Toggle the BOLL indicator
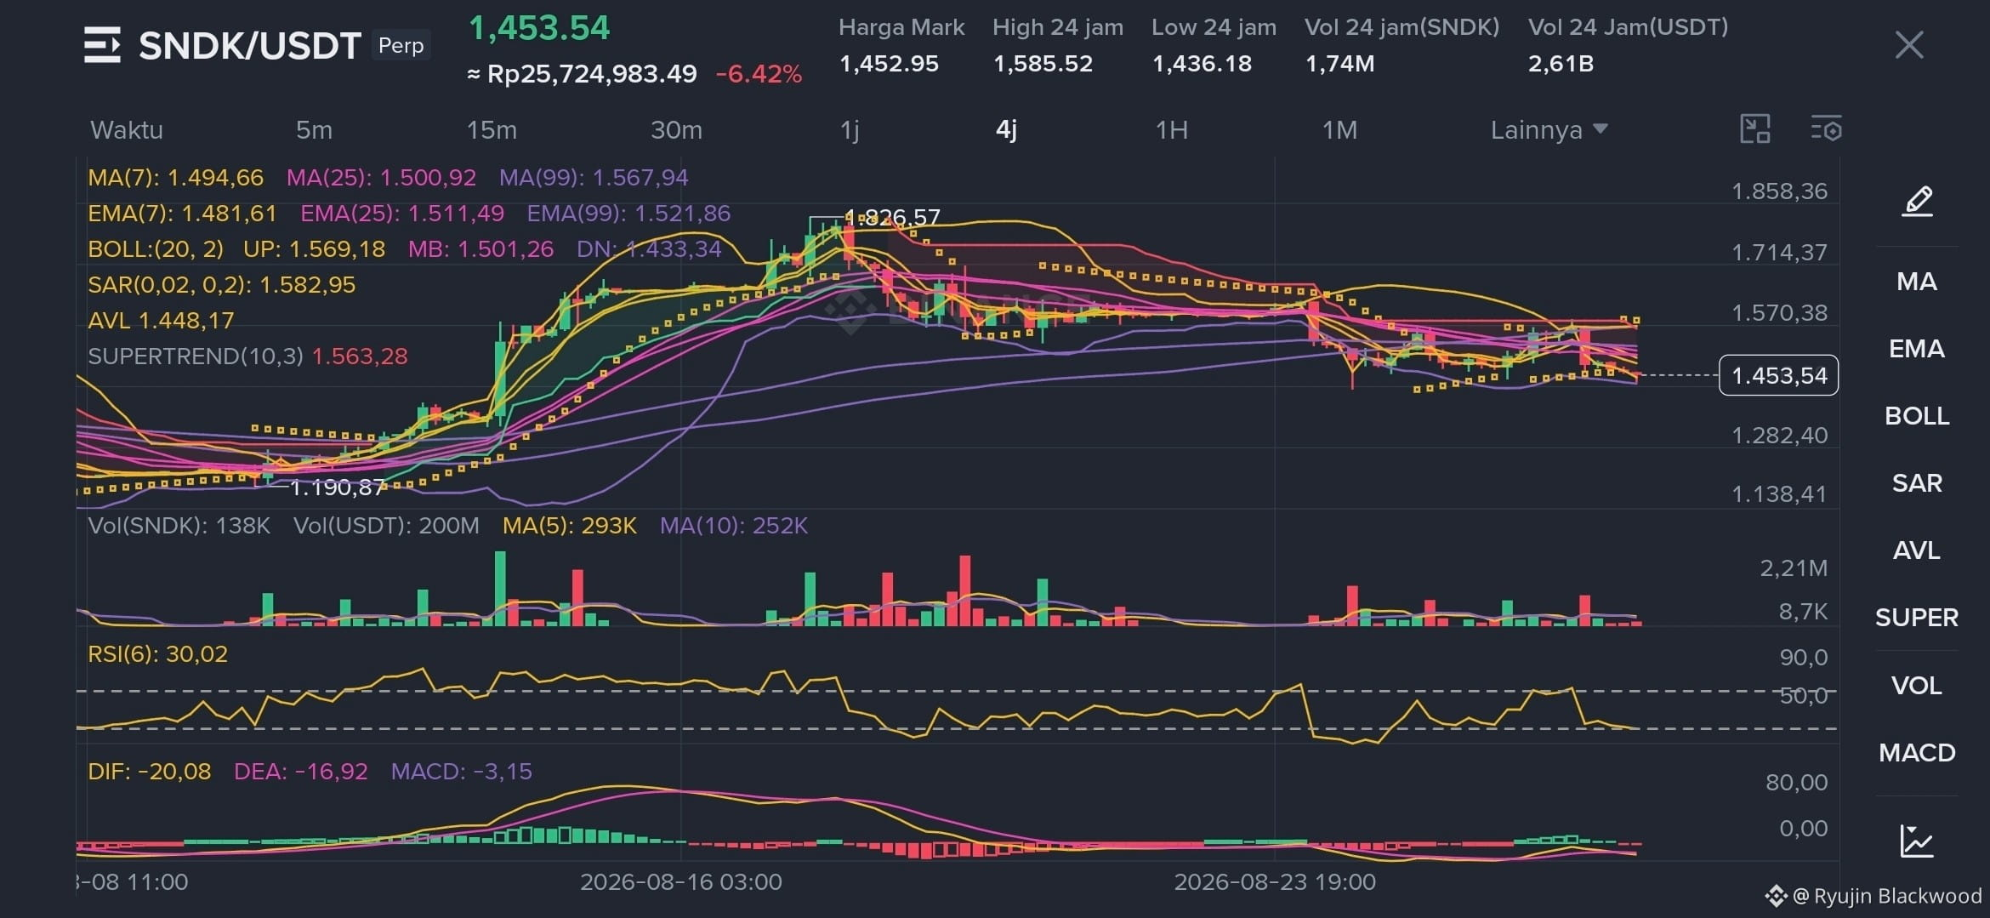1990x918 pixels. point(1917,416)
